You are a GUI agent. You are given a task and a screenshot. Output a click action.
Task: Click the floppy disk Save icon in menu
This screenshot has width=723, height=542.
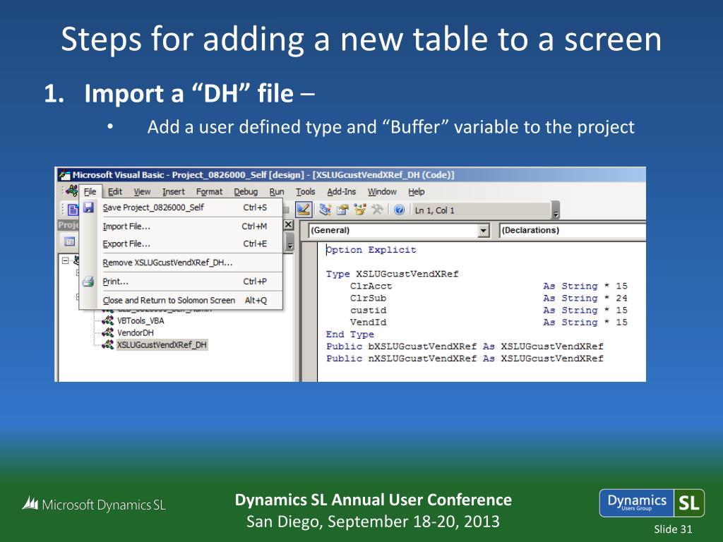(88, 207)
